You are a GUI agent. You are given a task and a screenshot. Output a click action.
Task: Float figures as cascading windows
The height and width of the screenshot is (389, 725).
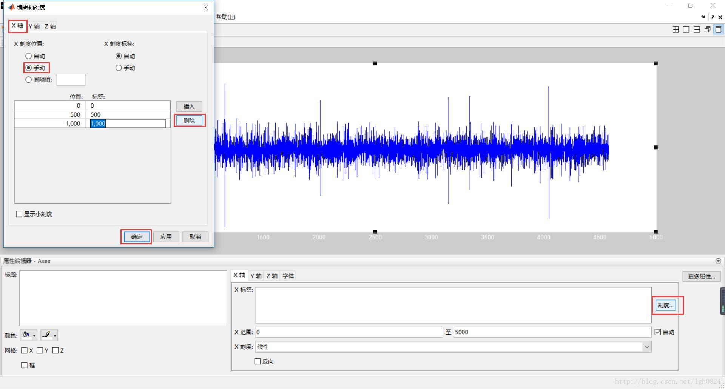(x=707, y=29)
